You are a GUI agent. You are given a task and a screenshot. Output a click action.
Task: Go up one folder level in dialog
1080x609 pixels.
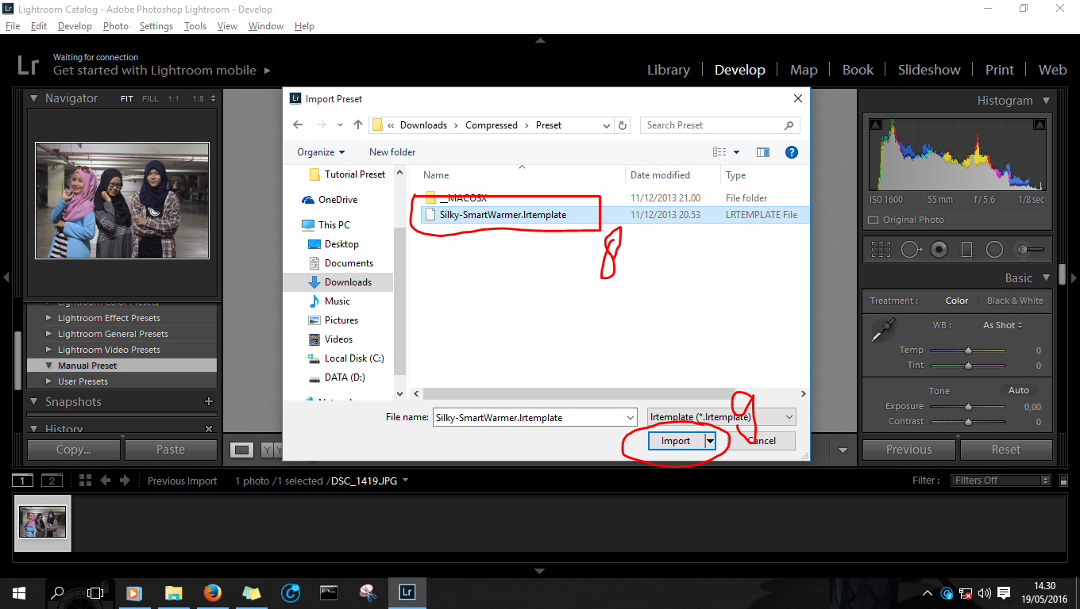pos(358,125)
